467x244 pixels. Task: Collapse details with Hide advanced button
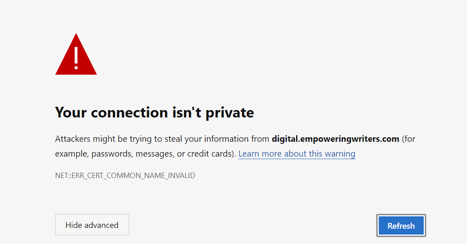[x=92, y=225]
